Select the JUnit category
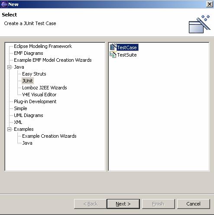This screenshot has height=215, width=214. (28, 81)
